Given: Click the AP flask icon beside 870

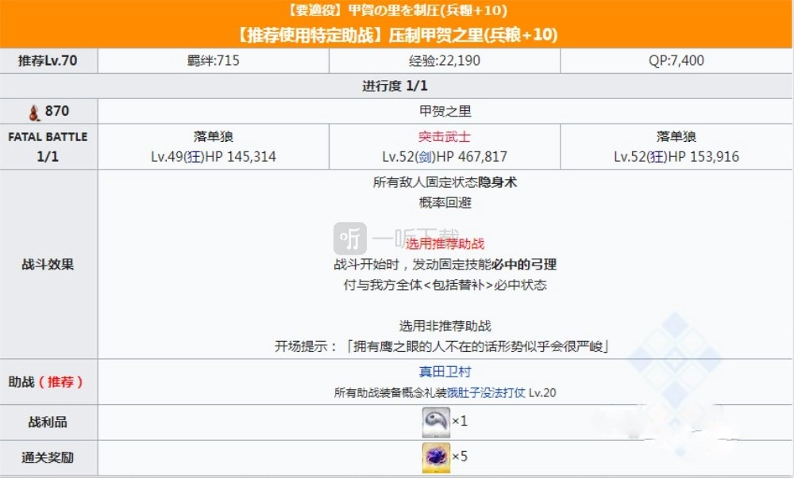Looking at the screenshot, I should coord(34,111).
